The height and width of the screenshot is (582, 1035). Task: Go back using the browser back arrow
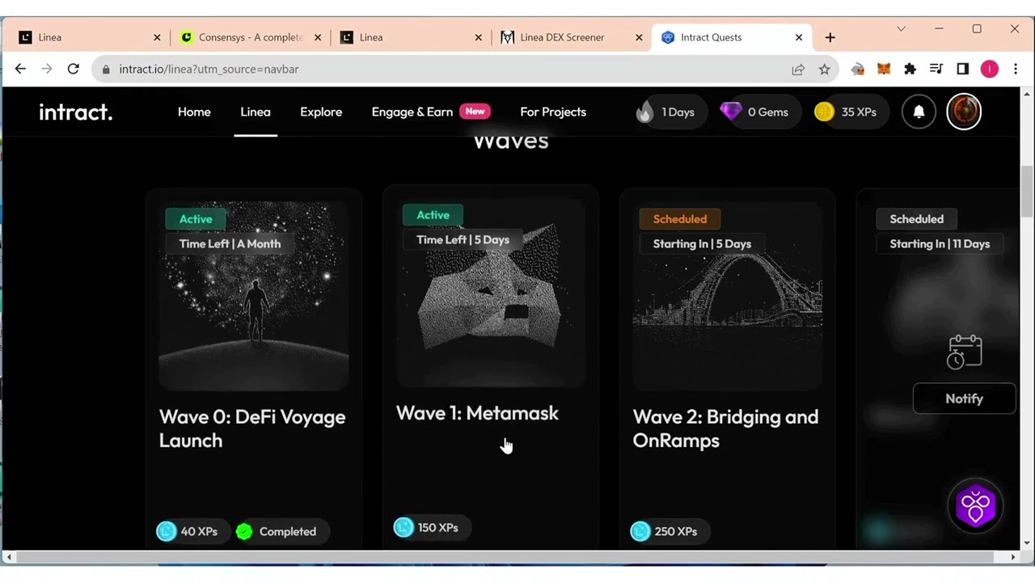(20, 70)
